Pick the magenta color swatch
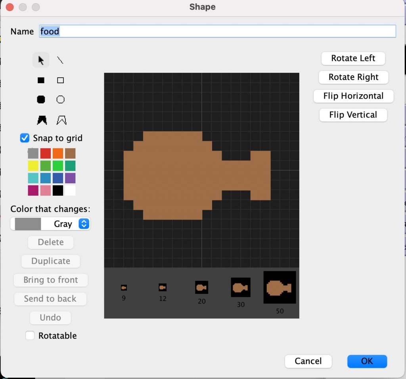 click(33, 190)
